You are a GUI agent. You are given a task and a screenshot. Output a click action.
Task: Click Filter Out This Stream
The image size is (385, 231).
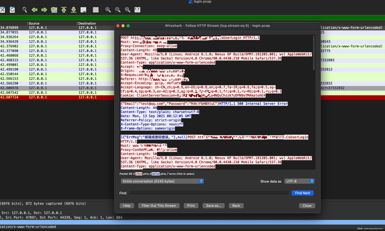point(159,206)
